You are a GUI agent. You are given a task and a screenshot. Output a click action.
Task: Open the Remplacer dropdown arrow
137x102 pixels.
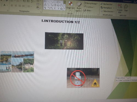pos(114,8)
